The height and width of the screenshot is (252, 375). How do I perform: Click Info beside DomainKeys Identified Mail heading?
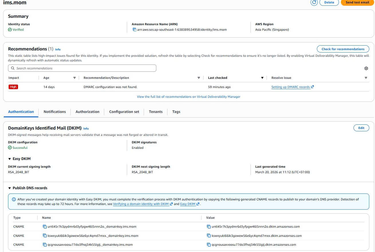point(86,129)
